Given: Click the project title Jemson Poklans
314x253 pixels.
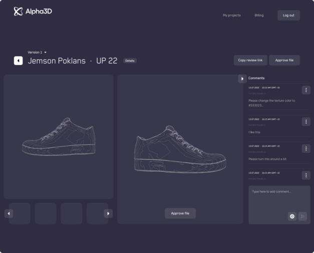Looking at the screenshot, I should 57,61.
